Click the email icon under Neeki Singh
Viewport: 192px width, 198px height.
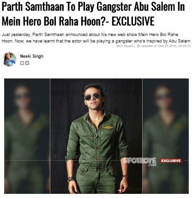tap(22, 63)
